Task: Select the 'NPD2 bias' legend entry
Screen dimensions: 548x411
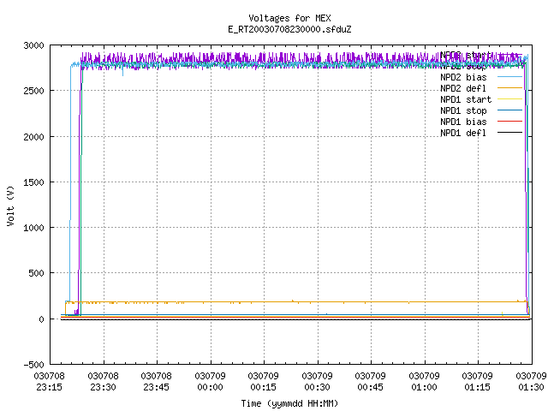Action: point(463,77)
